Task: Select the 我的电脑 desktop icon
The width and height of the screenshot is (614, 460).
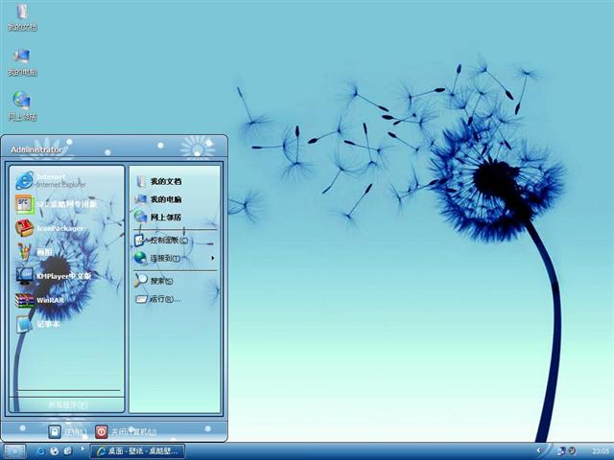Action: [21, 61]
